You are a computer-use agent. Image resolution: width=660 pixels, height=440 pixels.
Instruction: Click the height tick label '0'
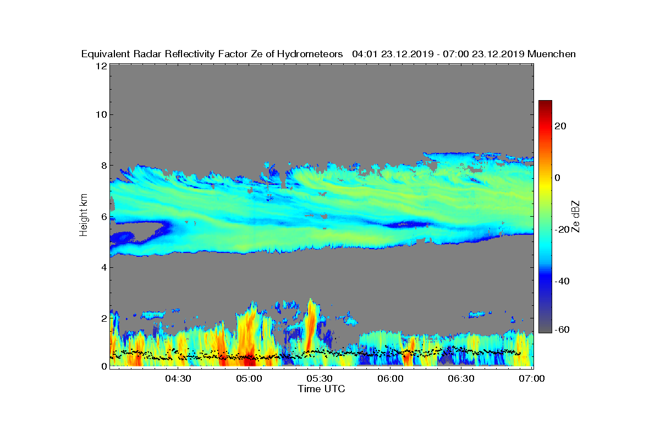click(x=103, y=366)
